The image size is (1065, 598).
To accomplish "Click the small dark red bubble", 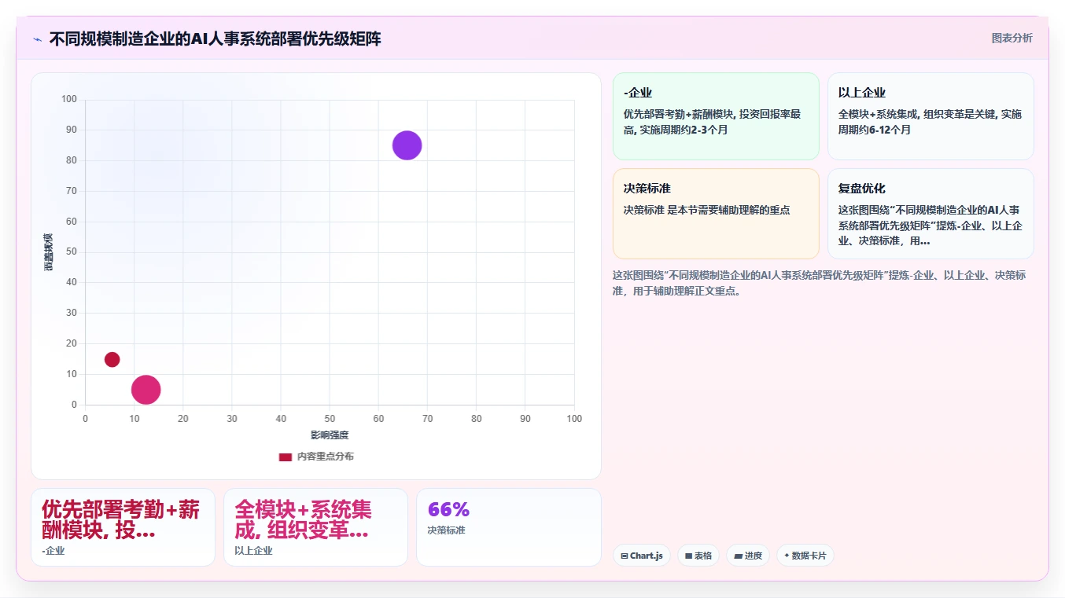I will pyautogui.click(x=112, y=359).
